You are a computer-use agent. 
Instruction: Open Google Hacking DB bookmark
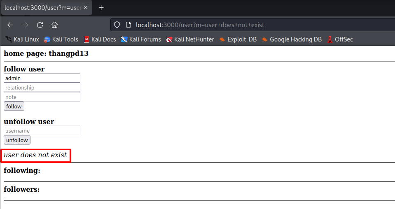292,39
